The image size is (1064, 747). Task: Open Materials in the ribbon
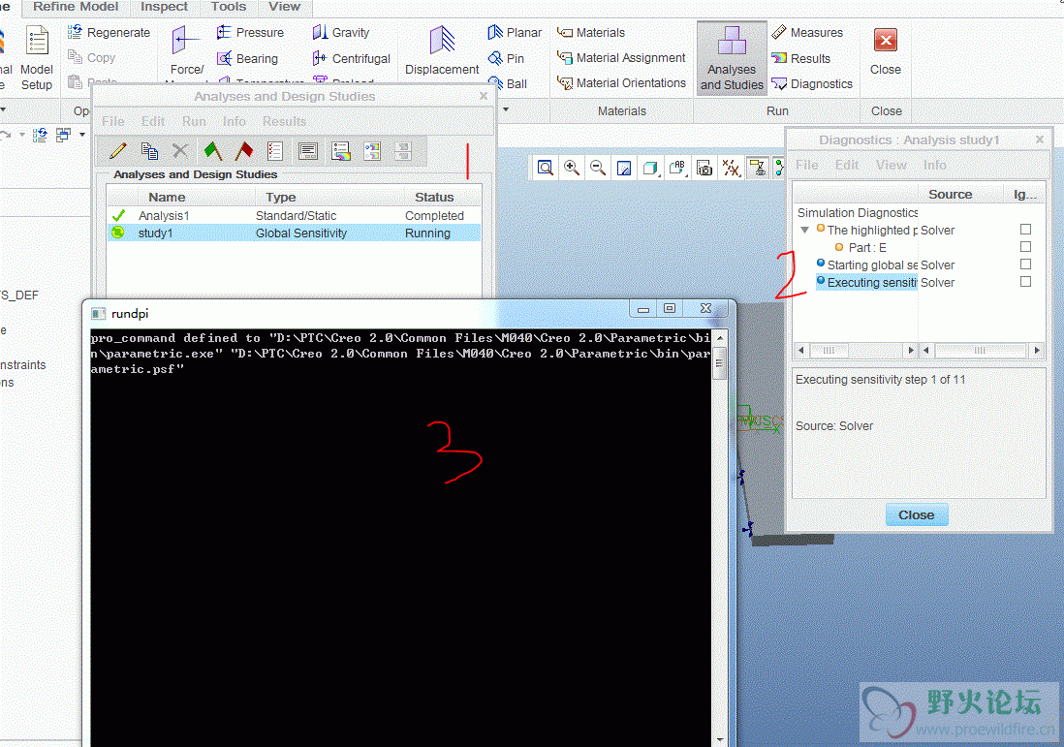click(590, 33)
